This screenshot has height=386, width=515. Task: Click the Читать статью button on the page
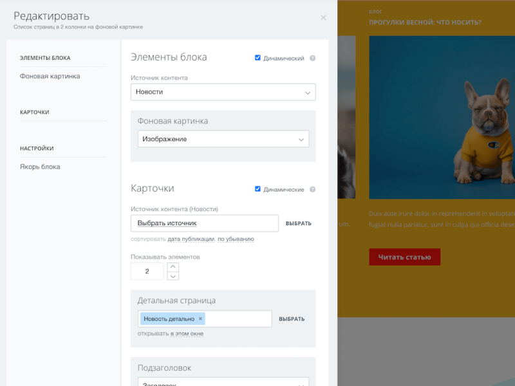[405, 257]
